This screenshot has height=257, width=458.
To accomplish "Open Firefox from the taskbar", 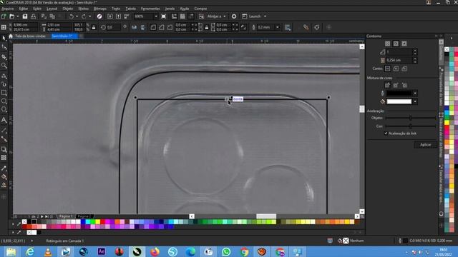I will (155, 251).
